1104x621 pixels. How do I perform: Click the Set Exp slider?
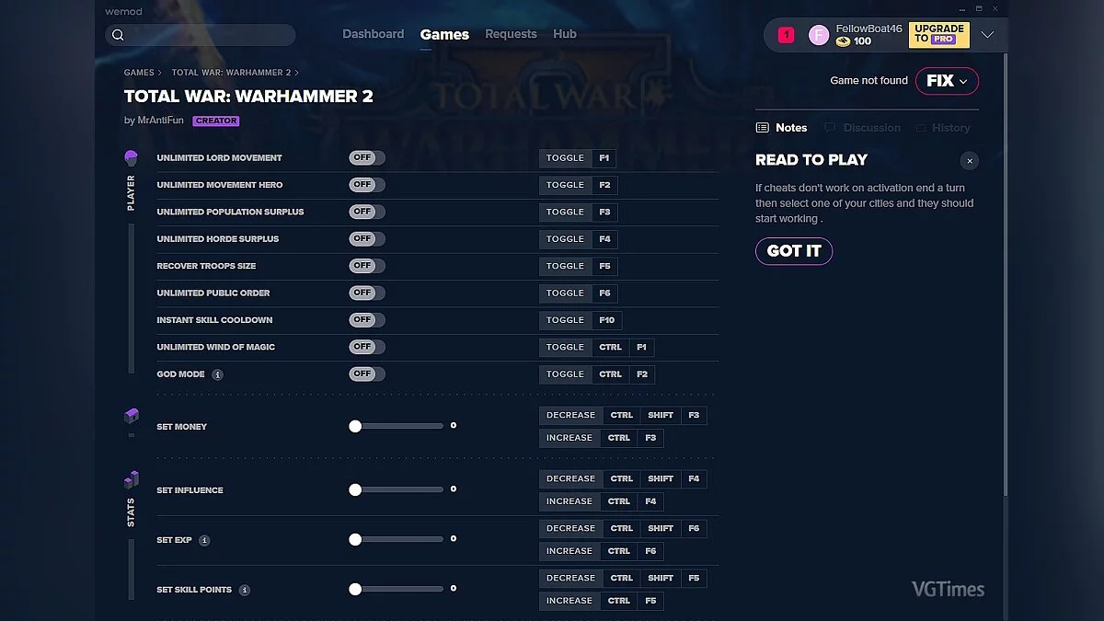[397, 539]
